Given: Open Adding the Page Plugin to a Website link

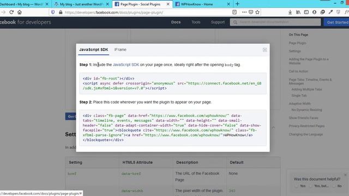Looking at the screenshot, I should click(309, 61).
